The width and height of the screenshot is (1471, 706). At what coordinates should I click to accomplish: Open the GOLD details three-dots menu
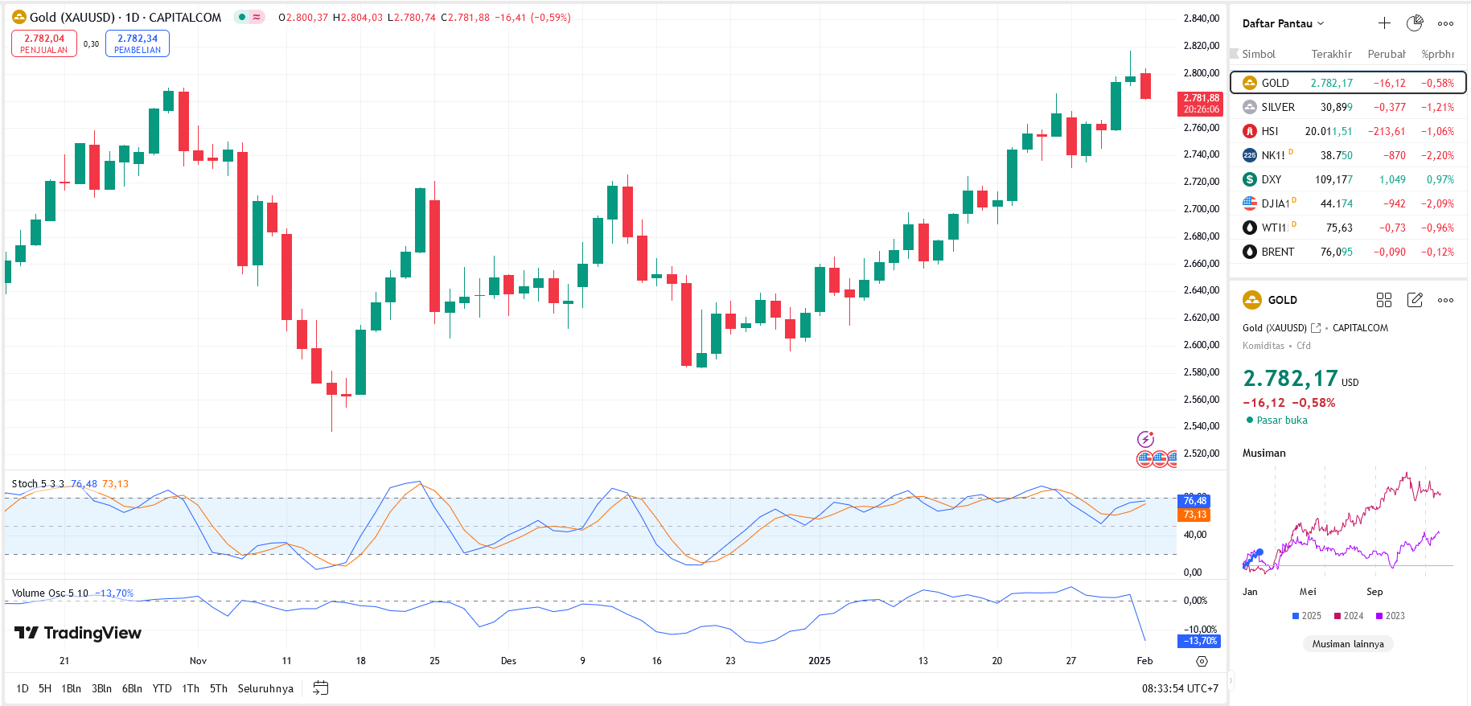click(x=1445, y=300)
